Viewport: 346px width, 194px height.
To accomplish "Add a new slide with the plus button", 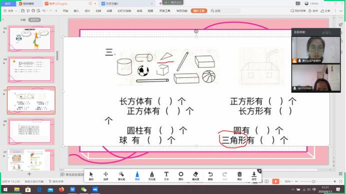I will coord(29,174).
